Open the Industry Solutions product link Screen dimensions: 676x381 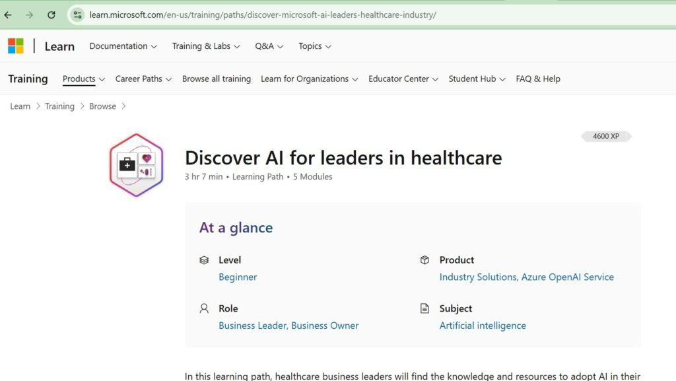[x=478, y=277]
